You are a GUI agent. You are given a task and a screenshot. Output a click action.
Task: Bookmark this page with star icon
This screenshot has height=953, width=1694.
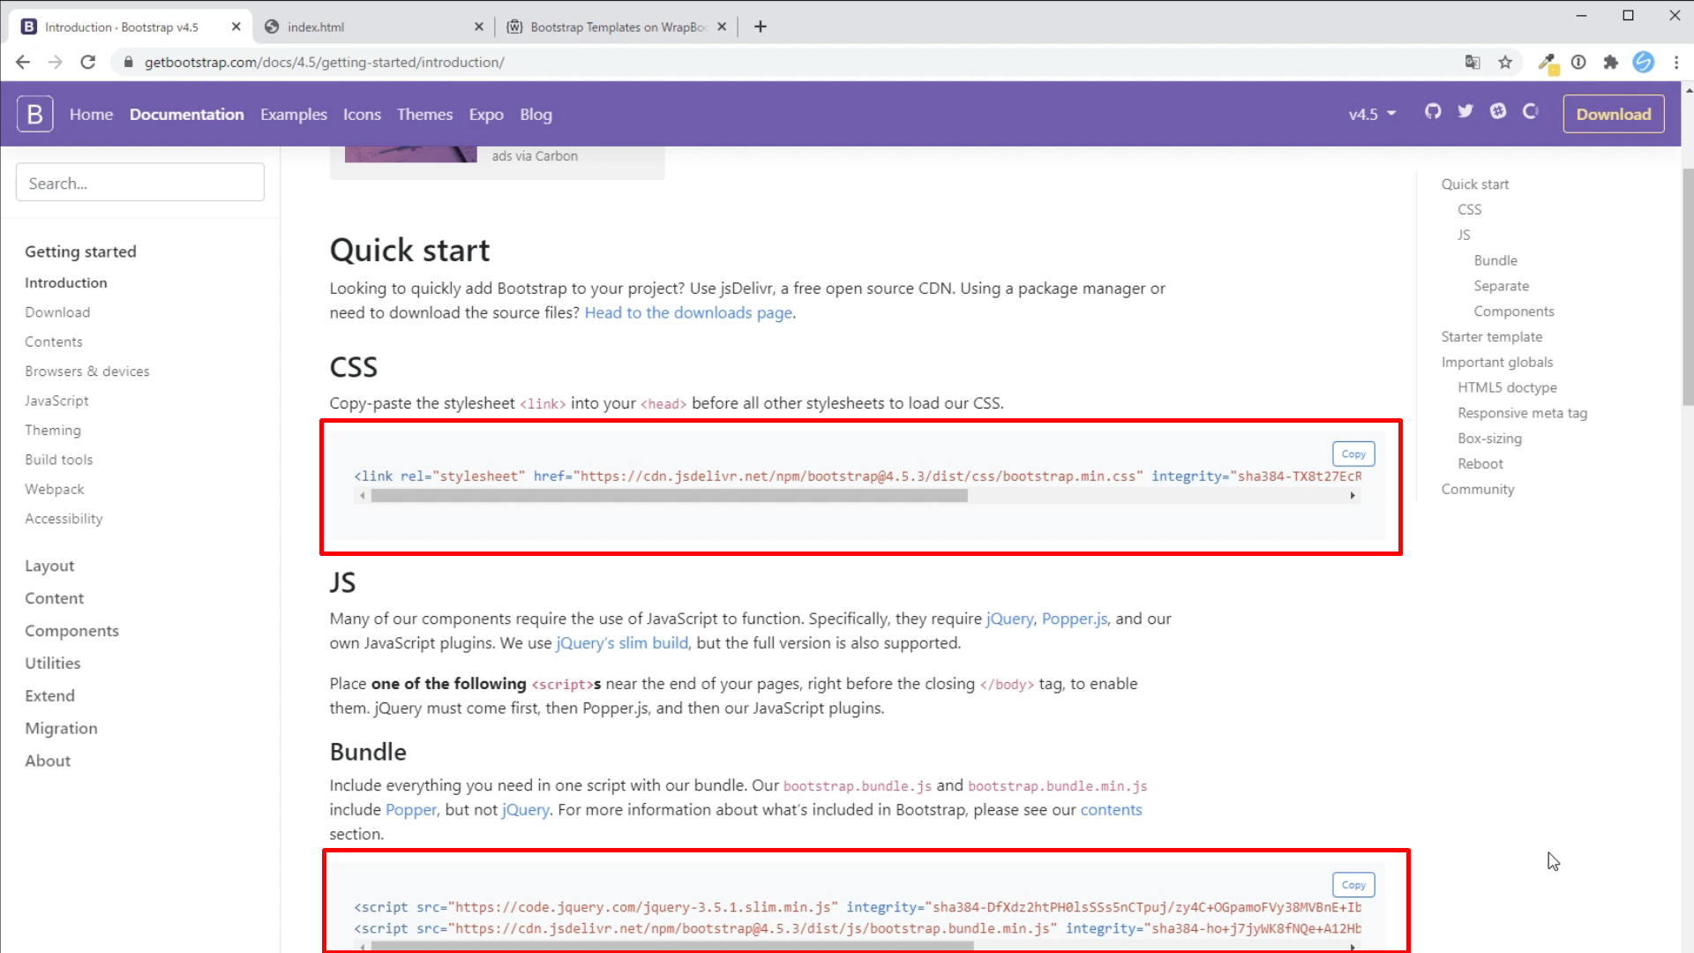pyautogui.click(x=1505, y=62)
